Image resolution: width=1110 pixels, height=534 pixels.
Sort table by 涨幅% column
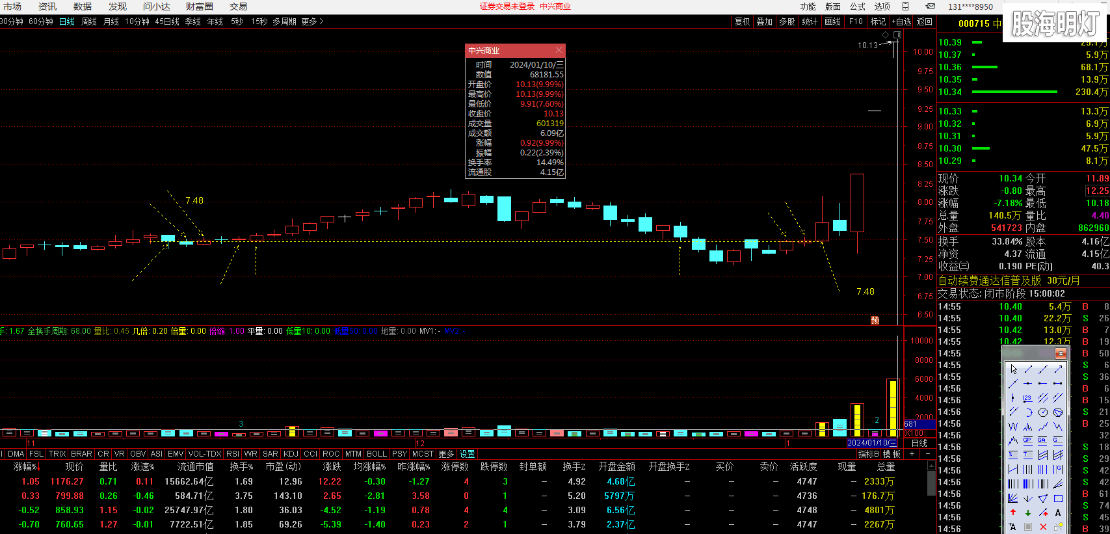[27, 466]
